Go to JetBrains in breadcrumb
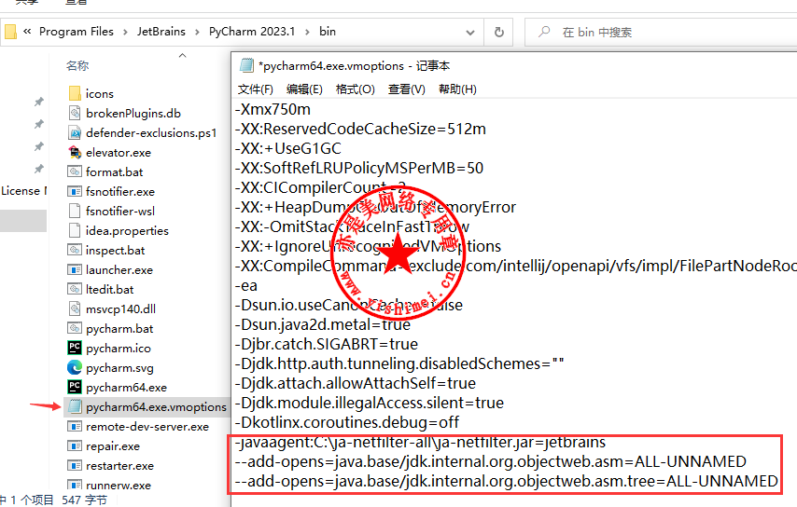 [x=161, y=32]
